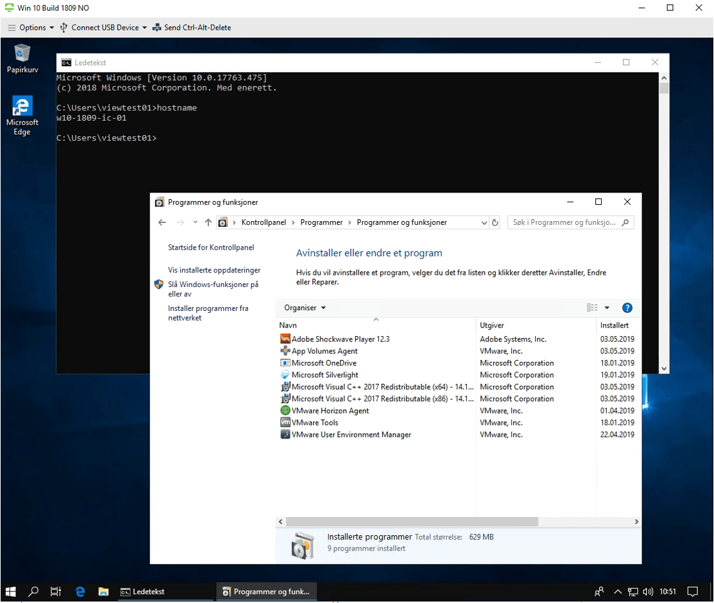
Task: Select the App Volumes Agent icon
Action: [285, 351]
